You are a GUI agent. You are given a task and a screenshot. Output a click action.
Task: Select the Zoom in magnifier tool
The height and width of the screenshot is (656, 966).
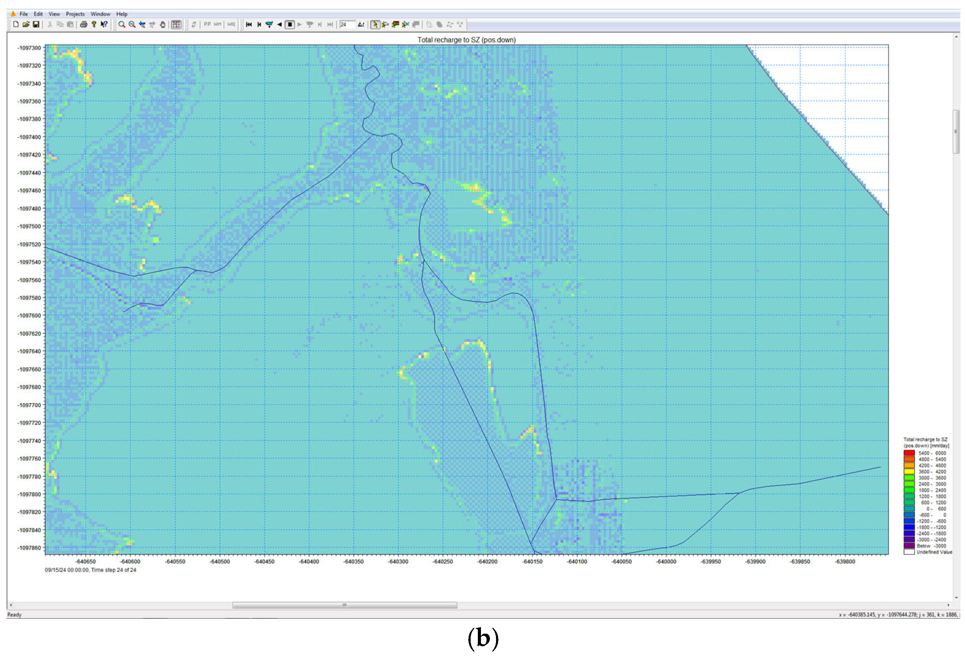pyautogui.click(x=122, y=24)
